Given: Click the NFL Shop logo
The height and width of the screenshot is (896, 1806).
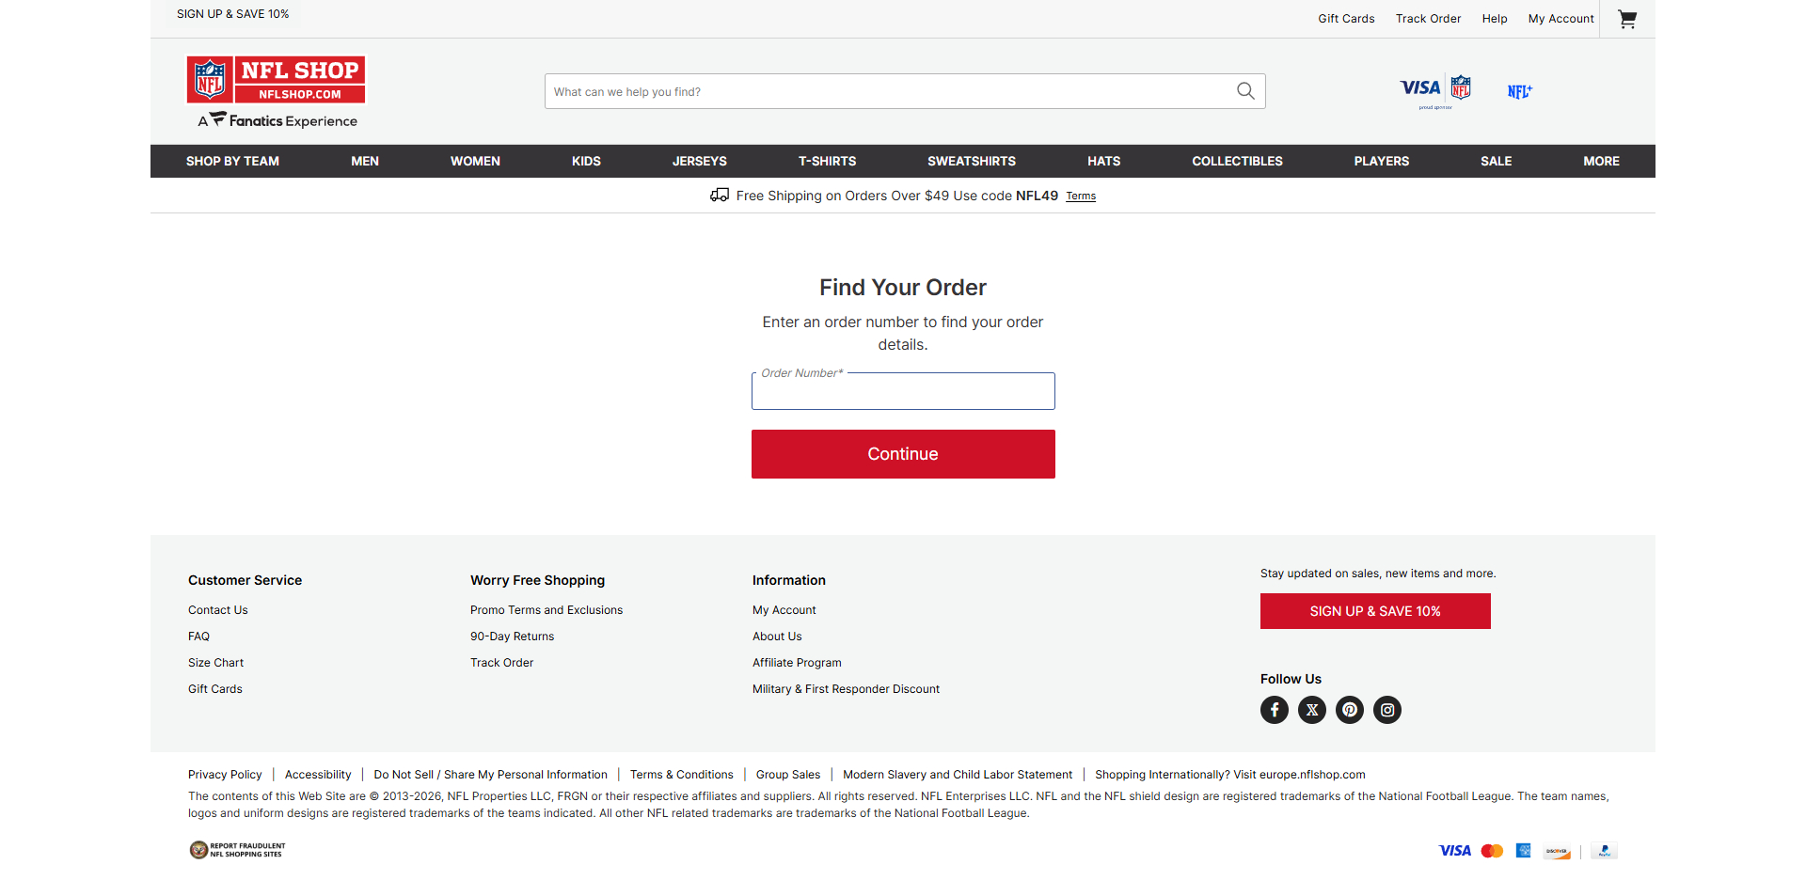Looking at the screenshot, I should point(275,79).
